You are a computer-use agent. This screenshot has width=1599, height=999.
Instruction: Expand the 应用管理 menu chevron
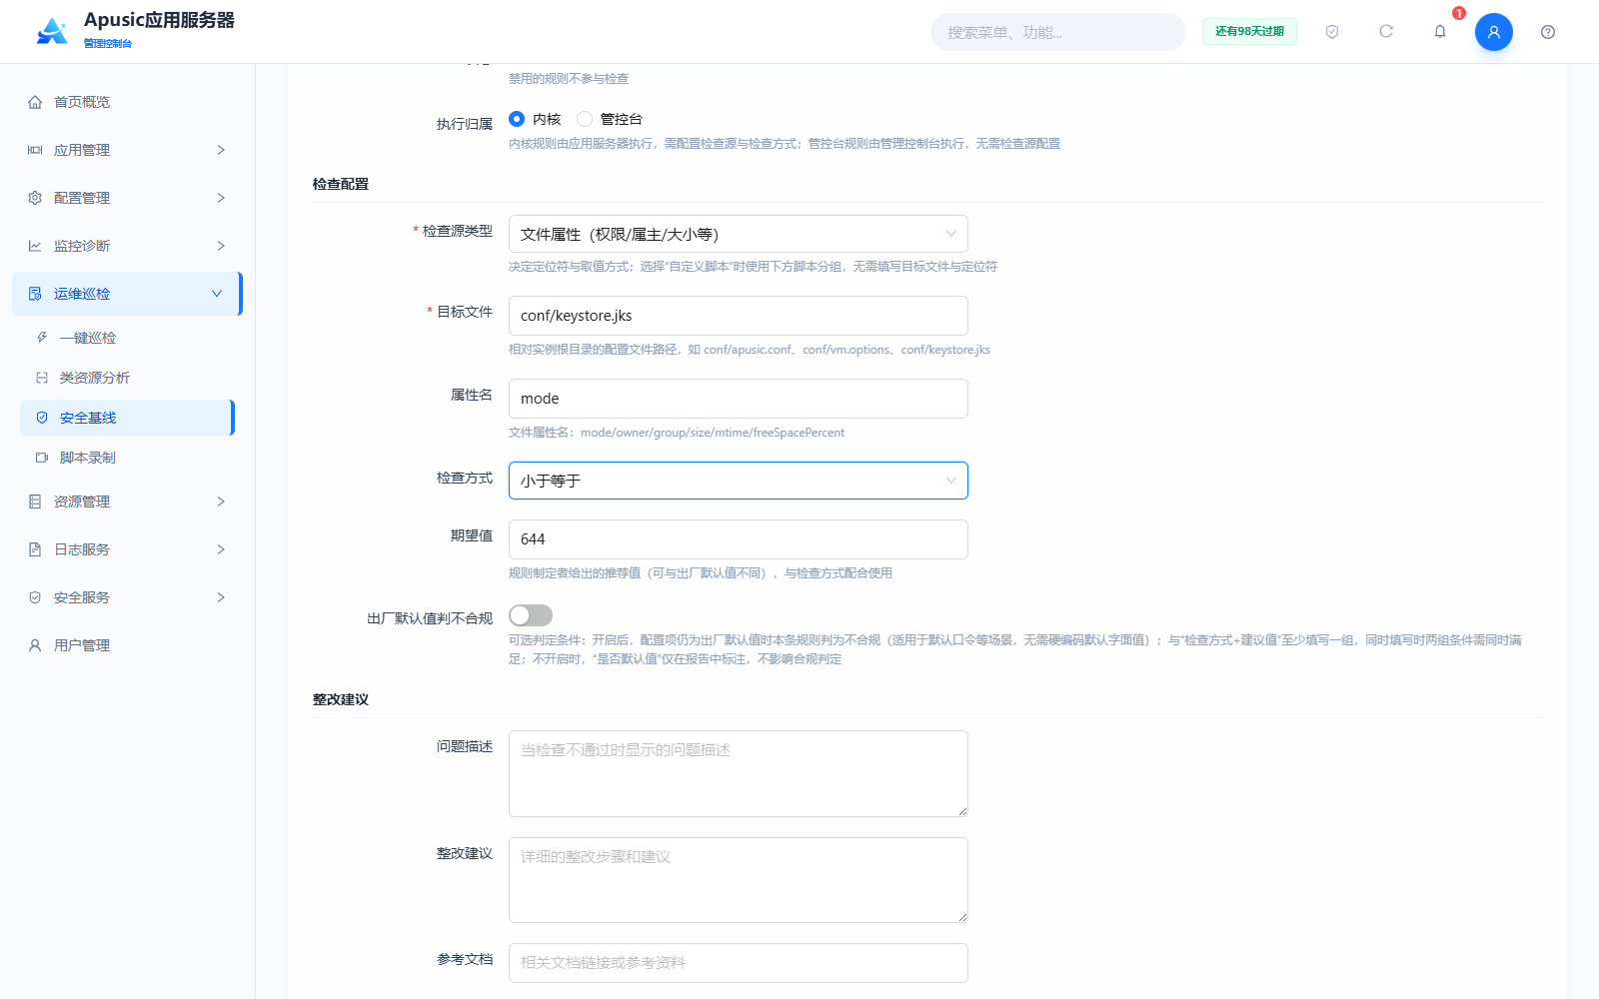tap(221, 150)
